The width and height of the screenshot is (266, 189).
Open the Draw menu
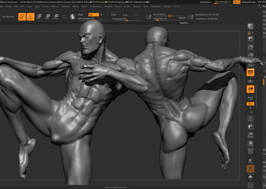(9, 6)
